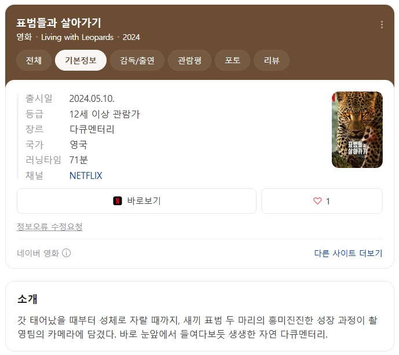This screenshot has height=355, width=399.
Task: Click the 12세 이상 관람가 rating text
Action: (x=104, y=114)
